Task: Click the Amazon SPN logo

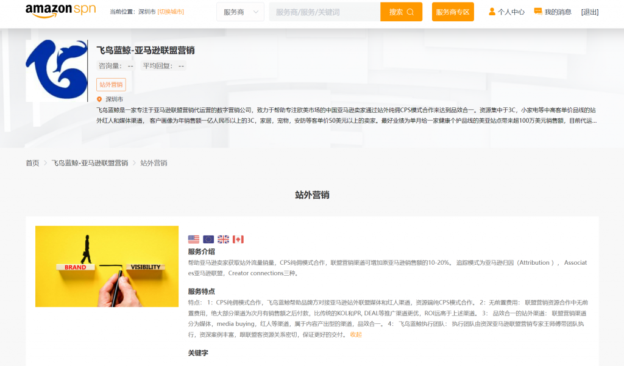Action: [x=60, y=11]
